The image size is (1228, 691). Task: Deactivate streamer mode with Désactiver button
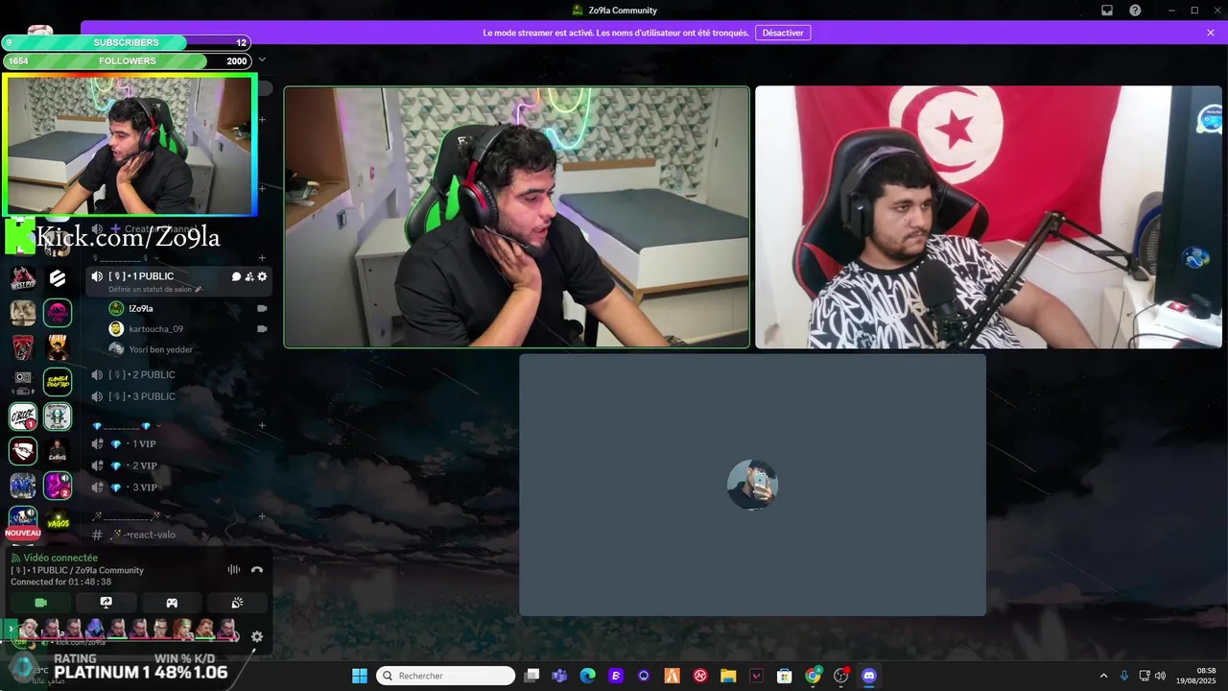(x=783, y=33)
